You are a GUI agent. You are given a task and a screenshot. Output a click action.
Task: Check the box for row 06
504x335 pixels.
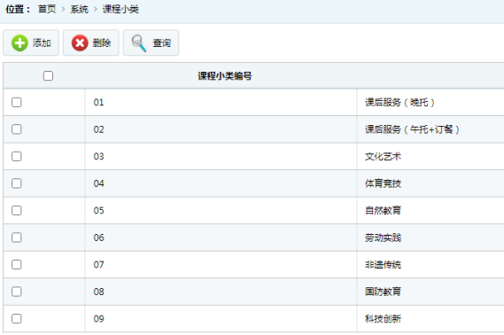(17, 238)
